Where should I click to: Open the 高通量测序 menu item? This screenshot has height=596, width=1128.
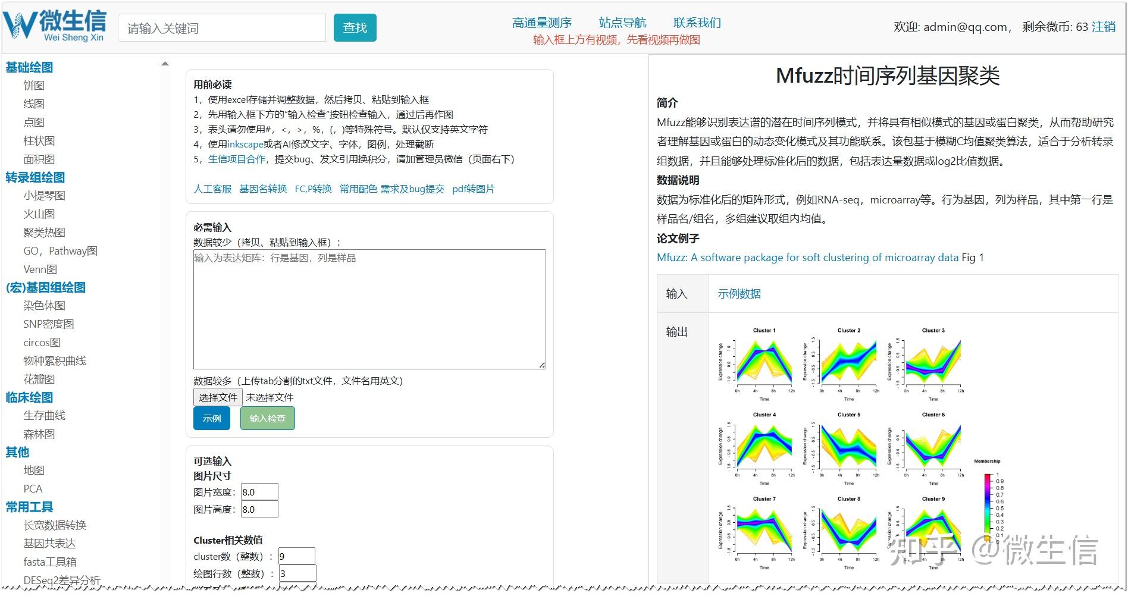coord(542,22)
